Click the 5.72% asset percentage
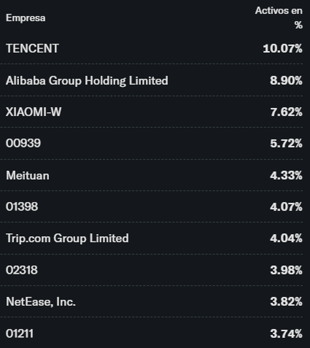310x348 pixels. (x=286, y=143)
